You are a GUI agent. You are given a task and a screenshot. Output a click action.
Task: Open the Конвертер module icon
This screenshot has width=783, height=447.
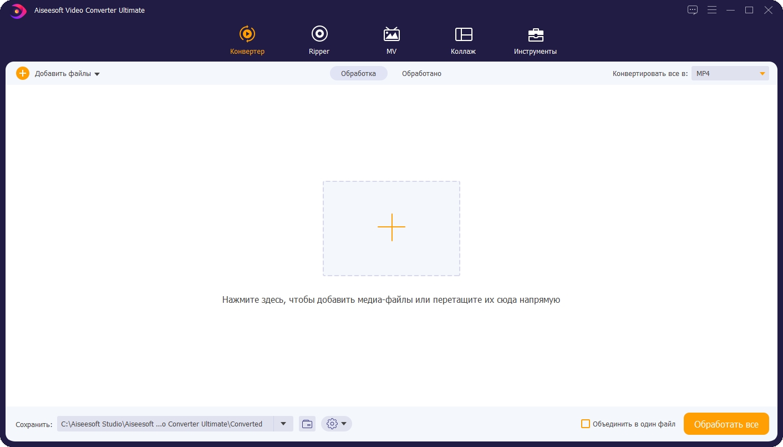247,34
